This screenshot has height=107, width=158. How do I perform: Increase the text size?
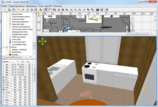pos(71,10)
